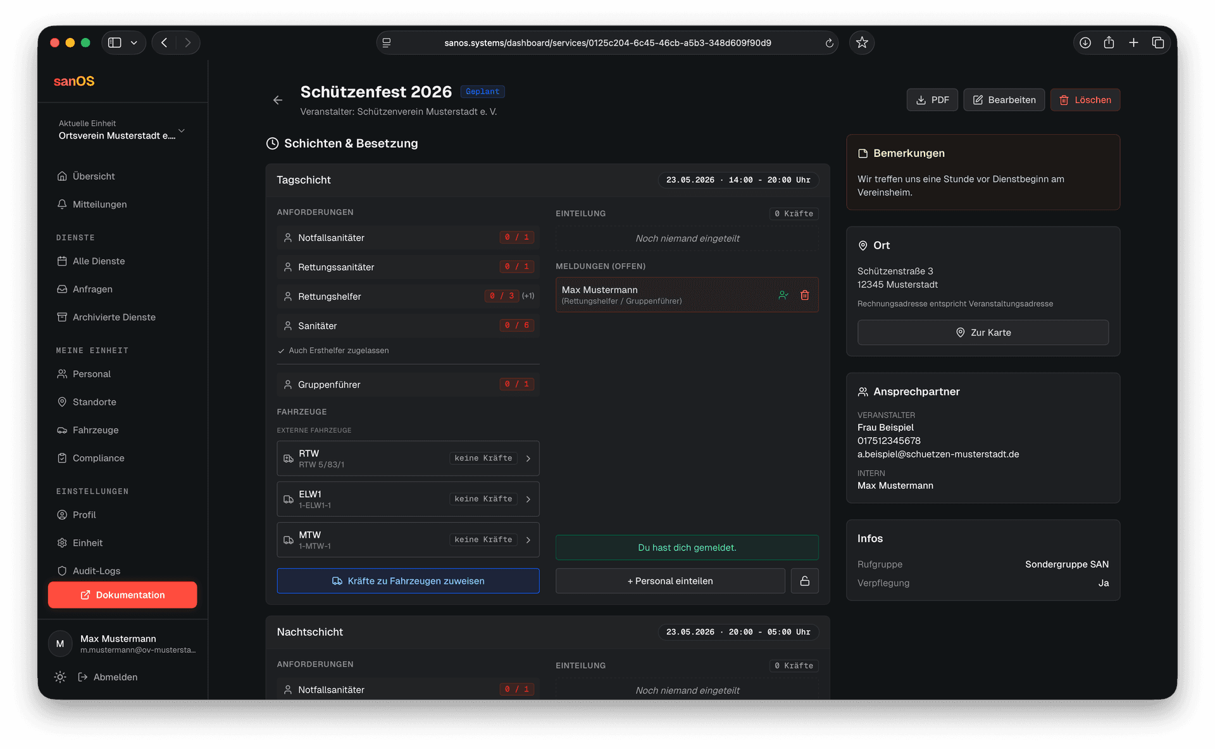
Task: Open the browser share icon
Action: click(x=1109, y=42)
